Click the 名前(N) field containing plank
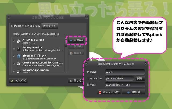The width and height of the screenshot is (172, 109). (125, 72)
